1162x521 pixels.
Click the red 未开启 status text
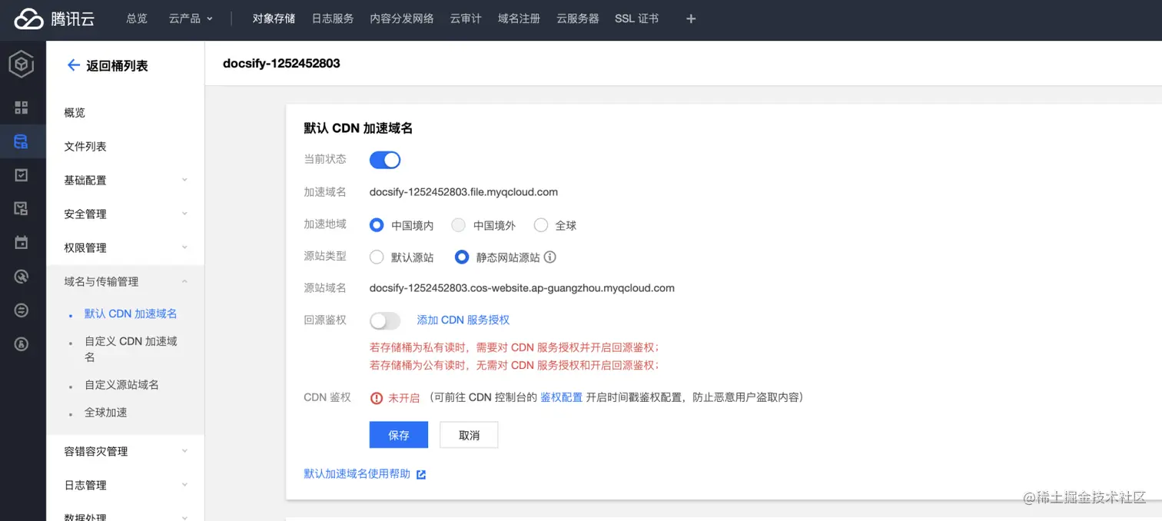coord(403,397)
